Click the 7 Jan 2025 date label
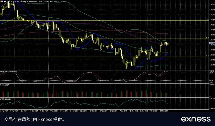 point(124,110)
